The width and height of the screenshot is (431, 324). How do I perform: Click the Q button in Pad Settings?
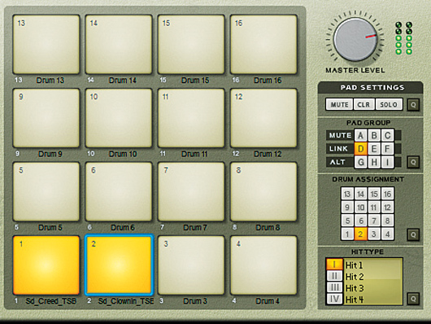point(413,105)
